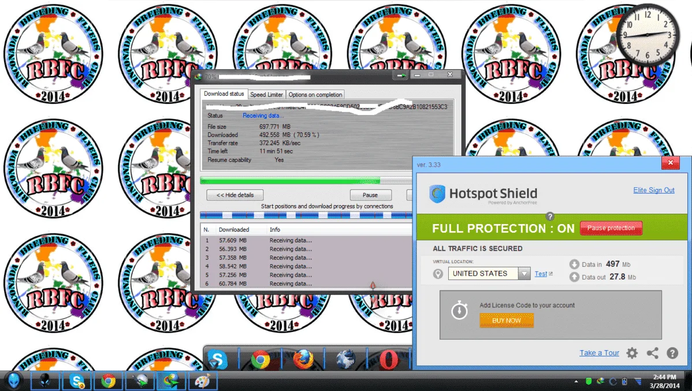The width and height of the screenshot is (692, 391).
Task: Switch to the Download status tab
Action: coord(224,94)
